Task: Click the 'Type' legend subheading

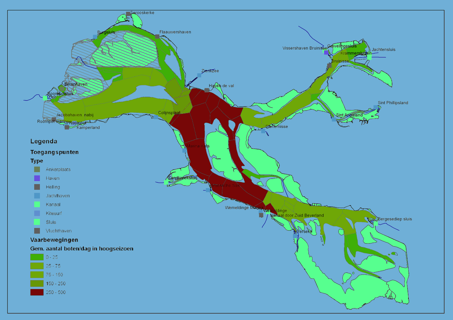Action: [37, 161]
